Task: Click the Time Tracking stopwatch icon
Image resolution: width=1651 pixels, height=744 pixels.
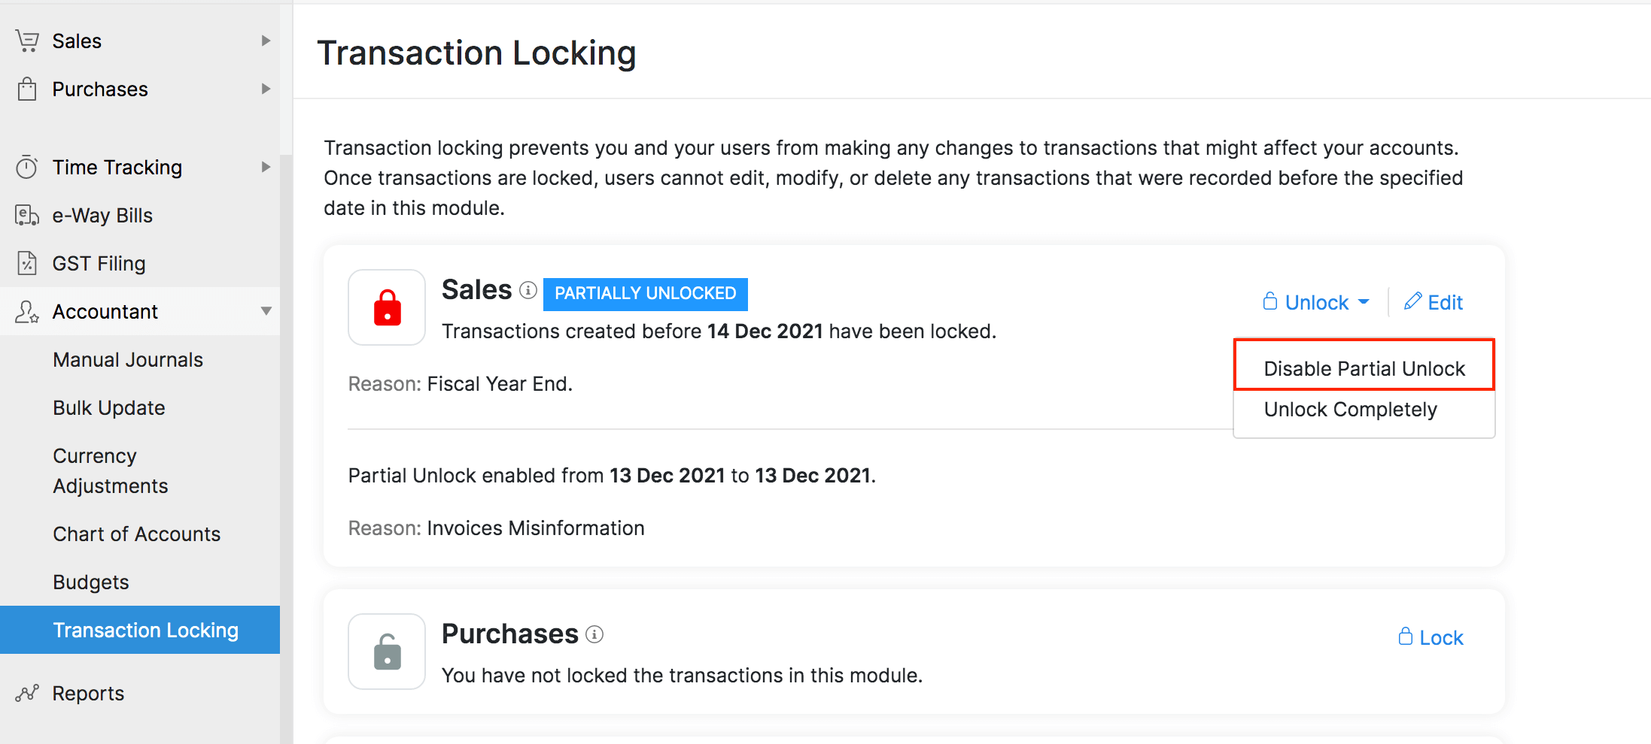Action: [x=27, y=167]
